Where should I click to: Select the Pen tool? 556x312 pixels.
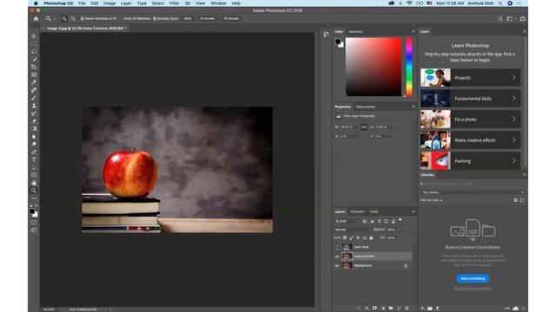click(x=34, y=153)
